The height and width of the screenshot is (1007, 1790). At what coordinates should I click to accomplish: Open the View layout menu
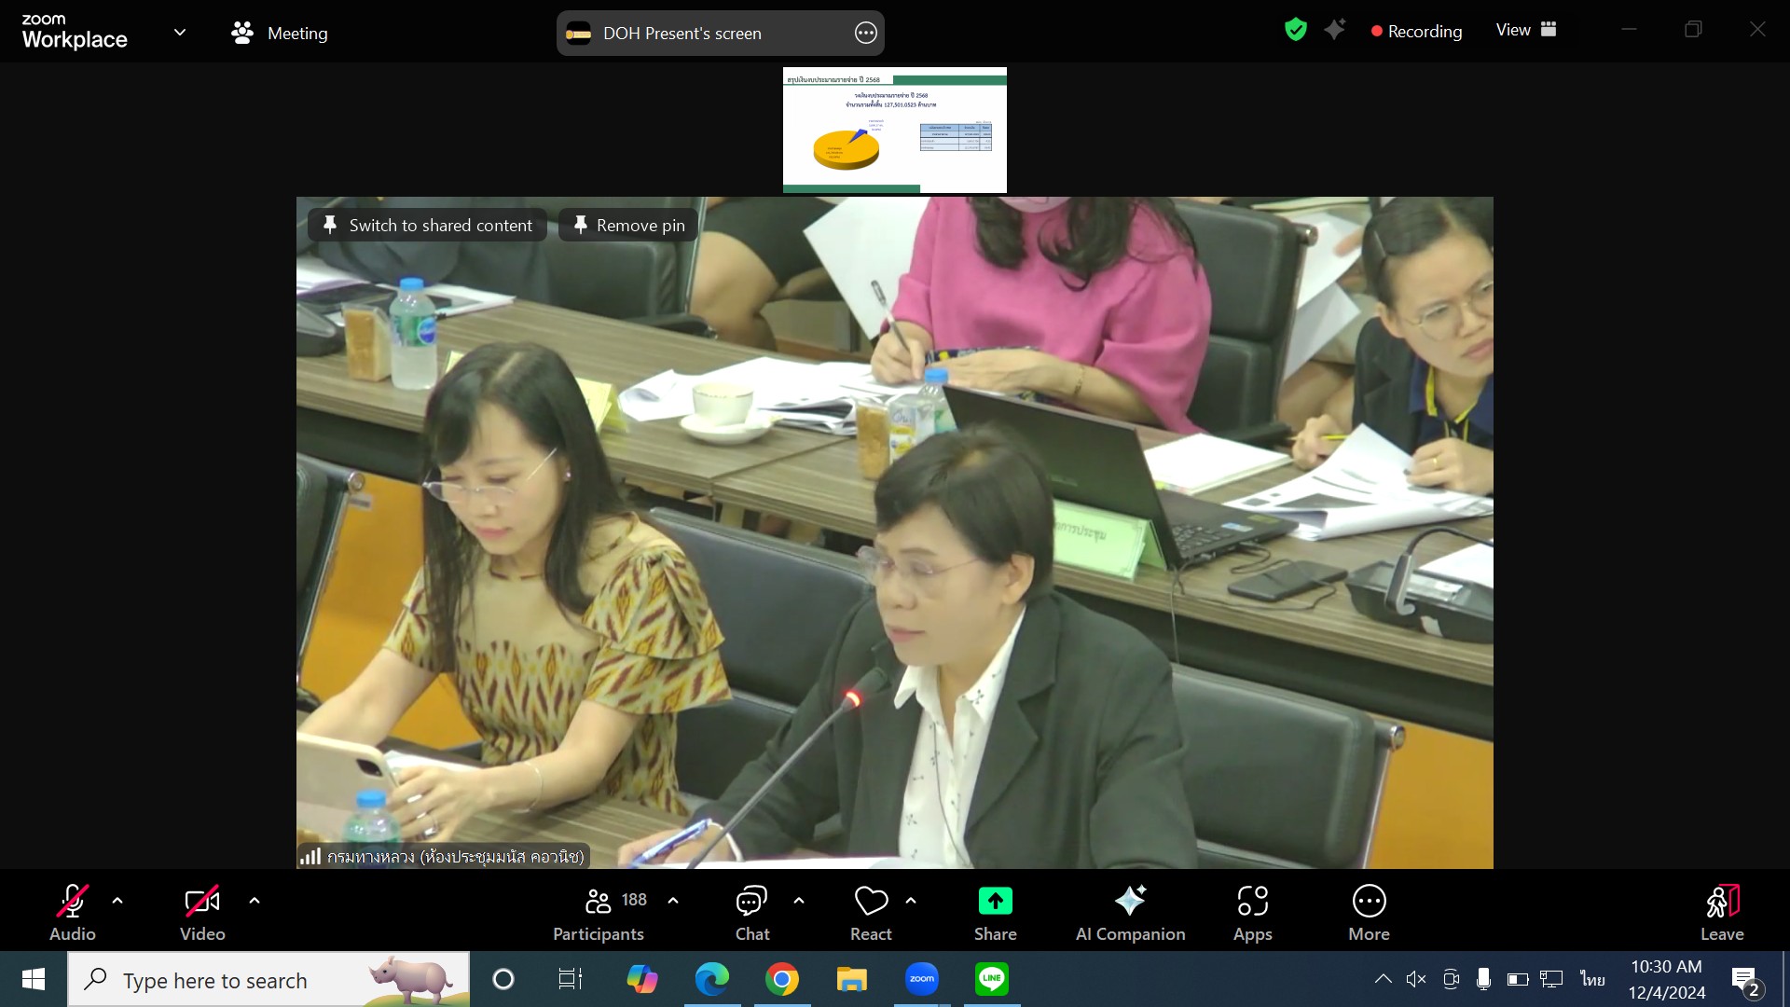(x=1526, y=30)
